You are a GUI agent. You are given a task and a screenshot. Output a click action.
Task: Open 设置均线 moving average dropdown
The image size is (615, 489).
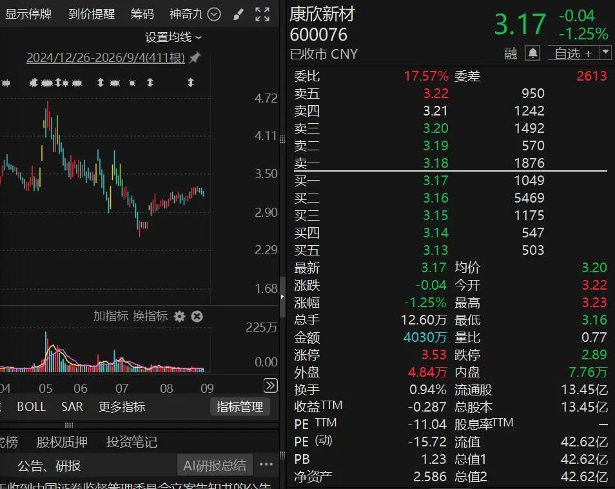(x=173, y=37)
